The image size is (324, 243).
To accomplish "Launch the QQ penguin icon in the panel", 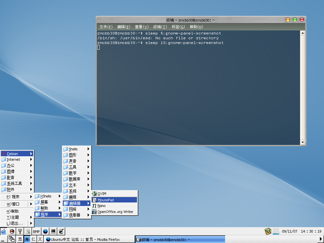I will pos(12,231).
